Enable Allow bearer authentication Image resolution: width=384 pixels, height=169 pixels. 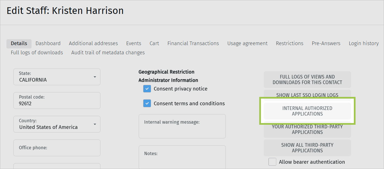(x=272, y=162)
